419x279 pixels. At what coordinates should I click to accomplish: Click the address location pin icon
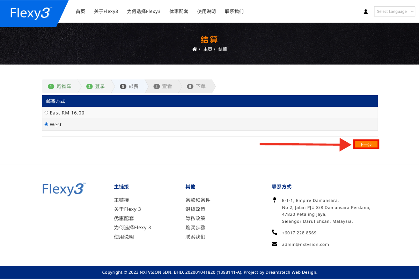point(274,200)
